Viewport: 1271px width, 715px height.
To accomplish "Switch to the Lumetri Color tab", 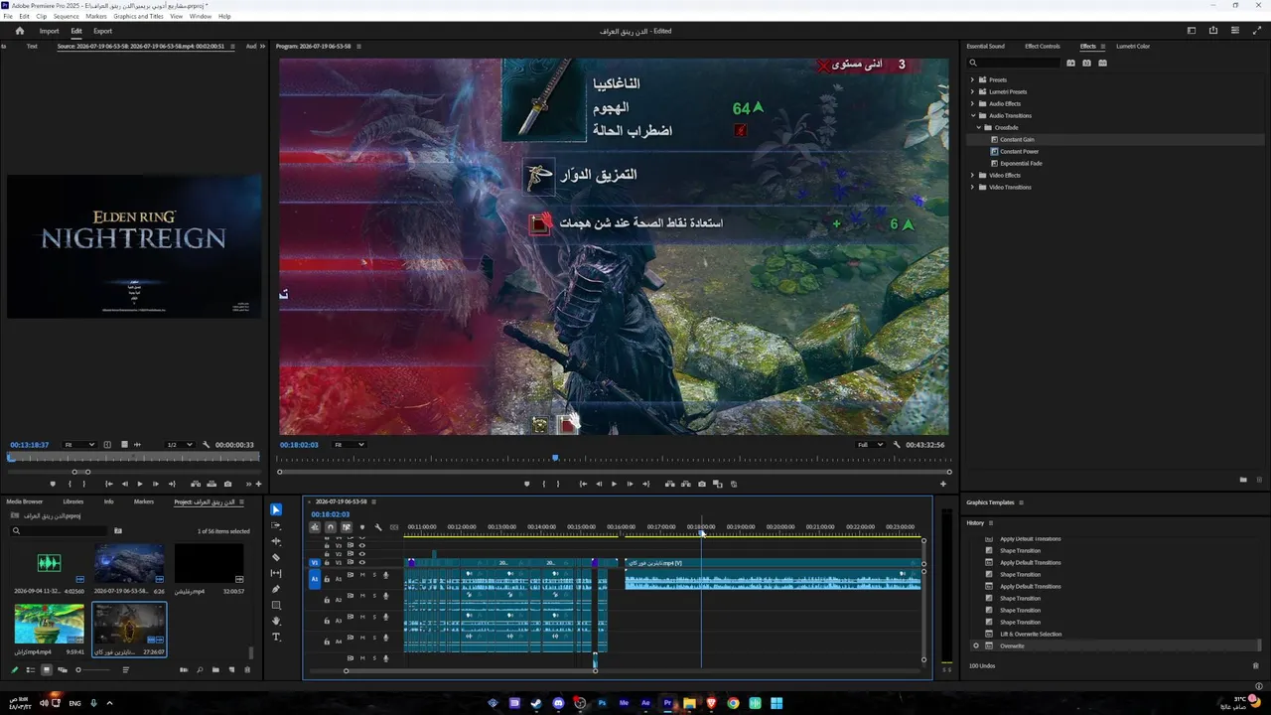I will tap(1133, 46).
